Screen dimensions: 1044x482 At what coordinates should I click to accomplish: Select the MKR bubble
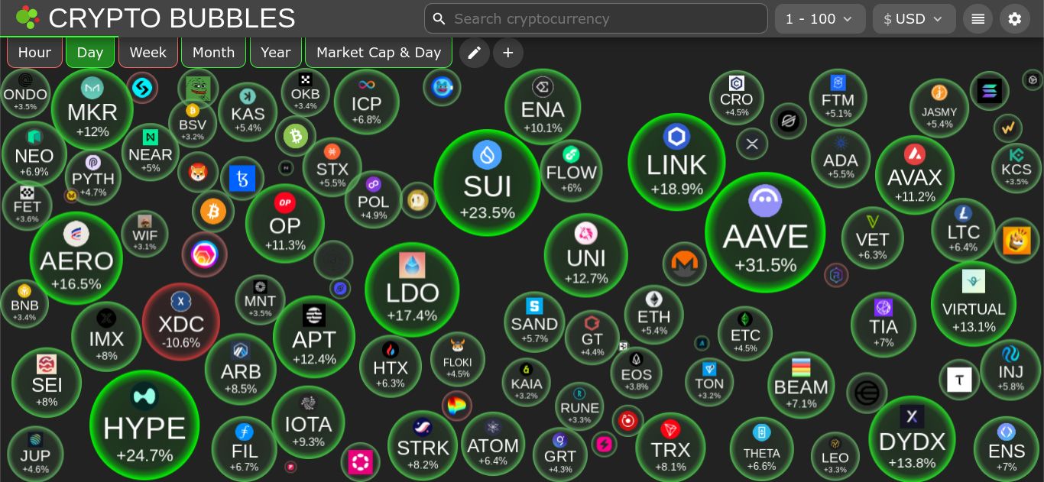(x=92, y=109)
